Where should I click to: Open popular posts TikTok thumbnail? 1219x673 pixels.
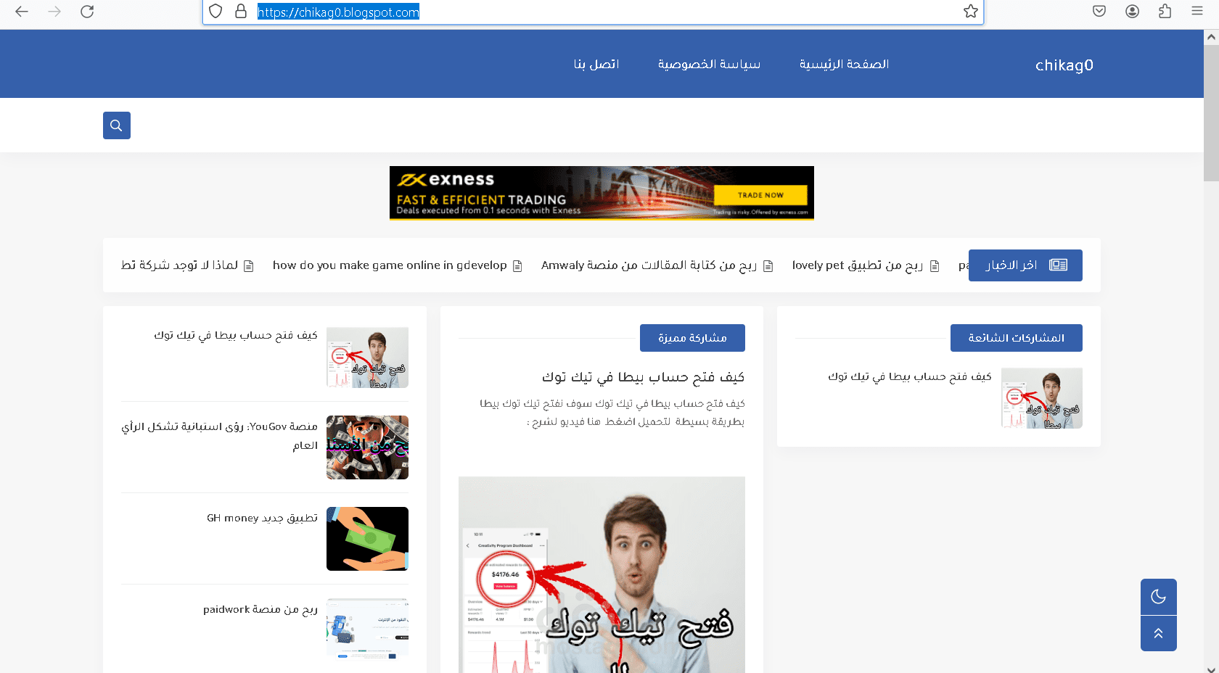click(1042, 398)
